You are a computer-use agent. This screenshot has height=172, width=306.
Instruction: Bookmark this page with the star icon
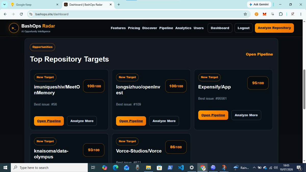[x=245, y=14]
